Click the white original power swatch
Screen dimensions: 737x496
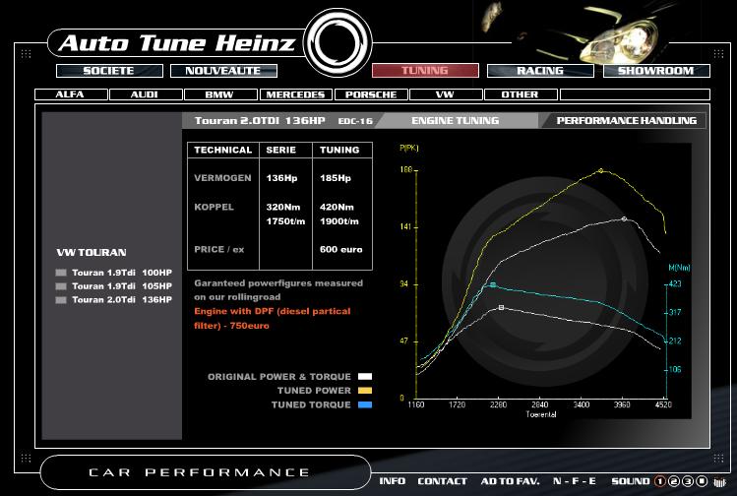(x=365, y=377)
